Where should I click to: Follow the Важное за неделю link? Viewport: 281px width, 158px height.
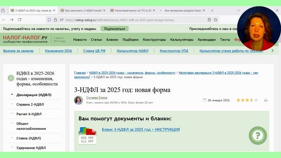18,51
